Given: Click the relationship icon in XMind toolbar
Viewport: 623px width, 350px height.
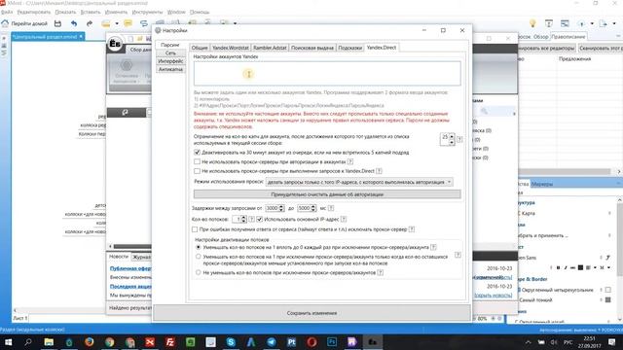Looking at the screenshot, I should click(x=144, y=23).
